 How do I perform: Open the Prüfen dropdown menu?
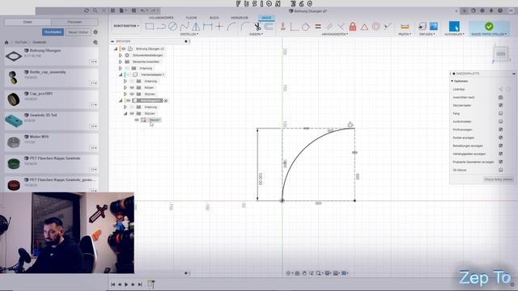click(405, 34)
